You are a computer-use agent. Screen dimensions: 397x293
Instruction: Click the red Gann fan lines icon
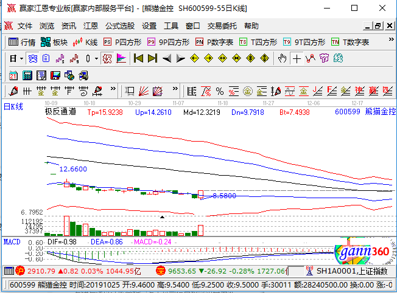tap(144, 91)
